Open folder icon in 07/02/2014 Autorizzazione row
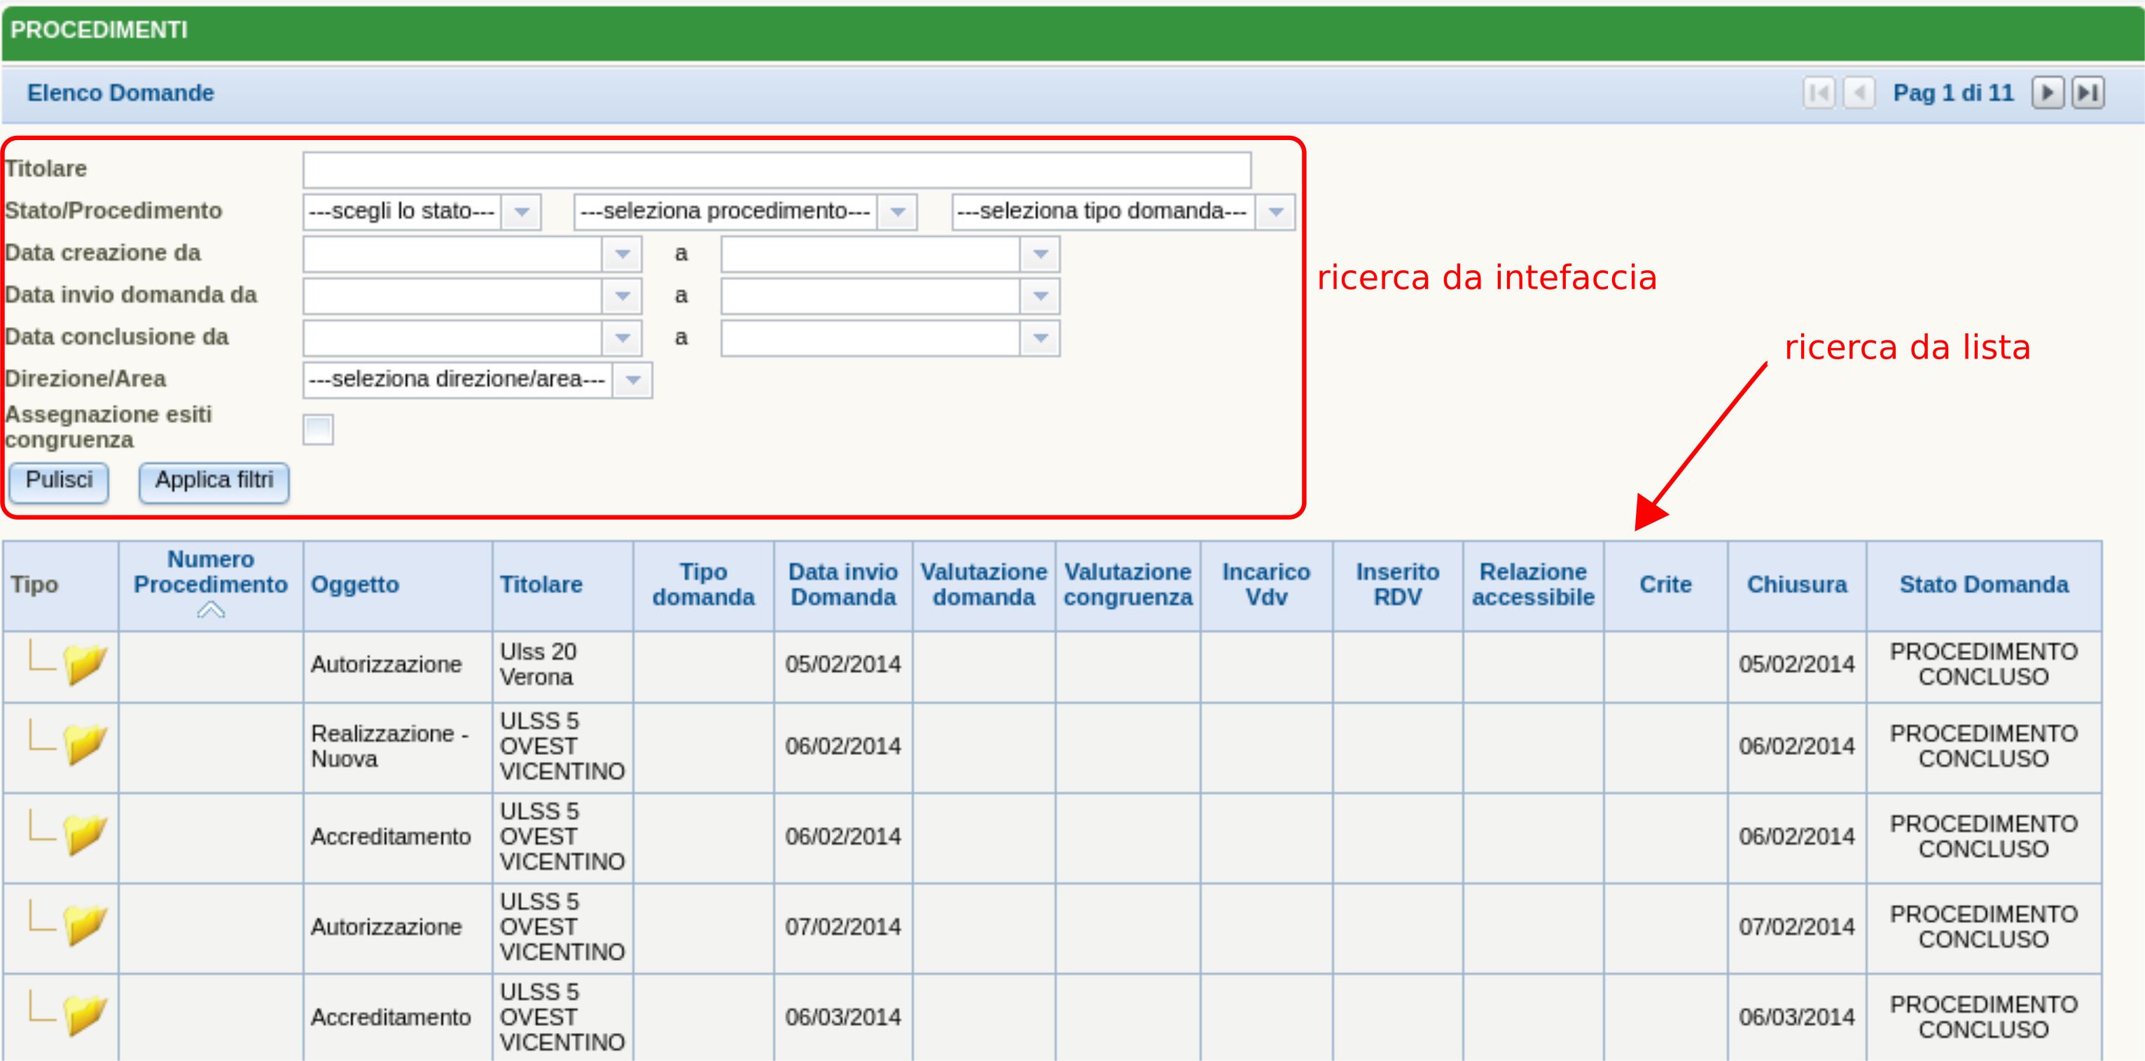Screen dimensions: 2145x1061 click(84, 925)
